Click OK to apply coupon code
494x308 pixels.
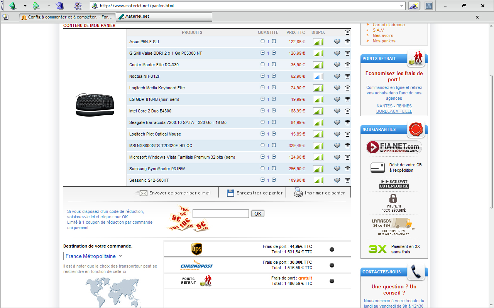(258, 214)
